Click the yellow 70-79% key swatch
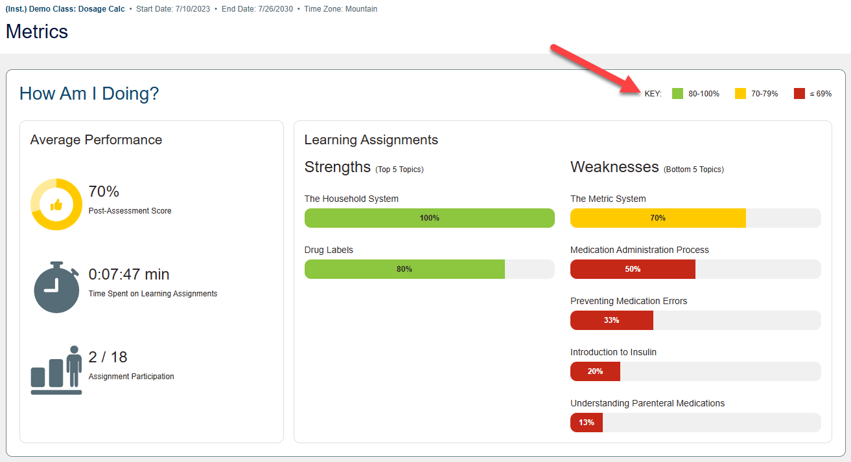 tap(740, 94)
